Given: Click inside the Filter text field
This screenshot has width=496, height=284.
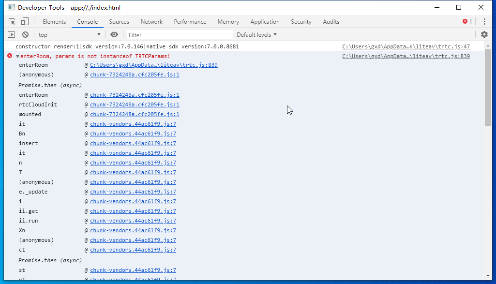Looking at the screenshot, I should (179, 34).
